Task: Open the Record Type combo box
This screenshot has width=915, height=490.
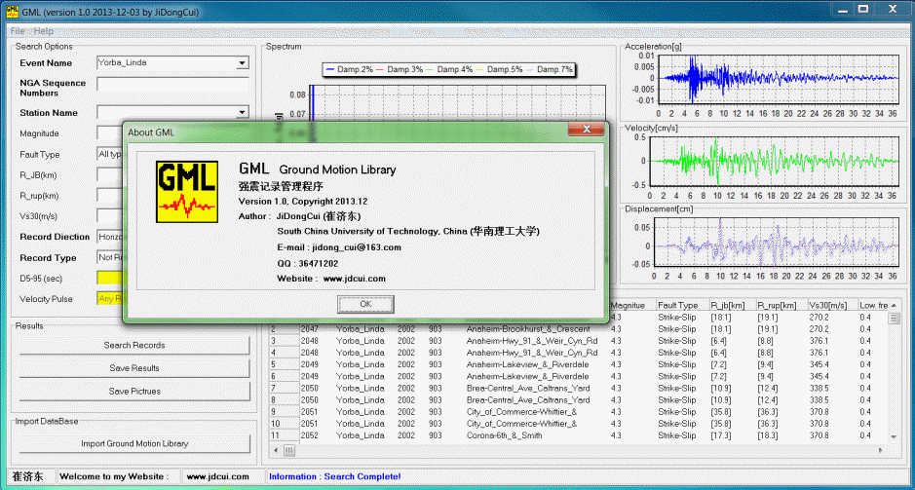Action: (110, 258)
